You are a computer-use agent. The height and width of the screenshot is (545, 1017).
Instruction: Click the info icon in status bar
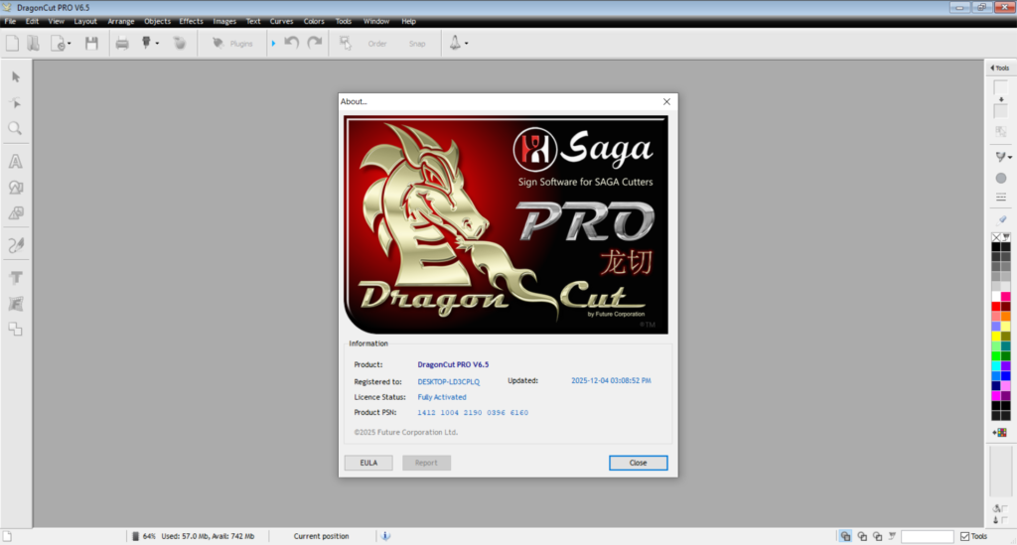[384, 536]
